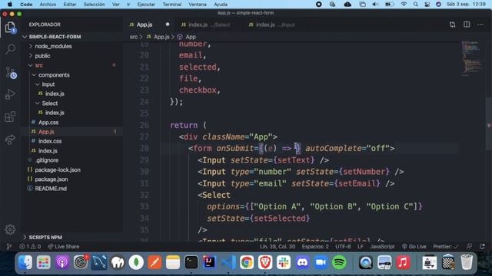
Task: Change language mode from JavaScript
Action: pyautogui.click(x=382, y=247)
